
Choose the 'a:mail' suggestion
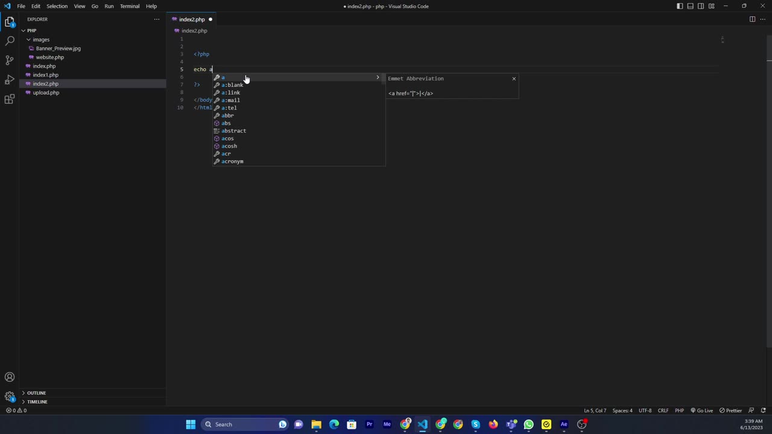(x=299, y=100)
